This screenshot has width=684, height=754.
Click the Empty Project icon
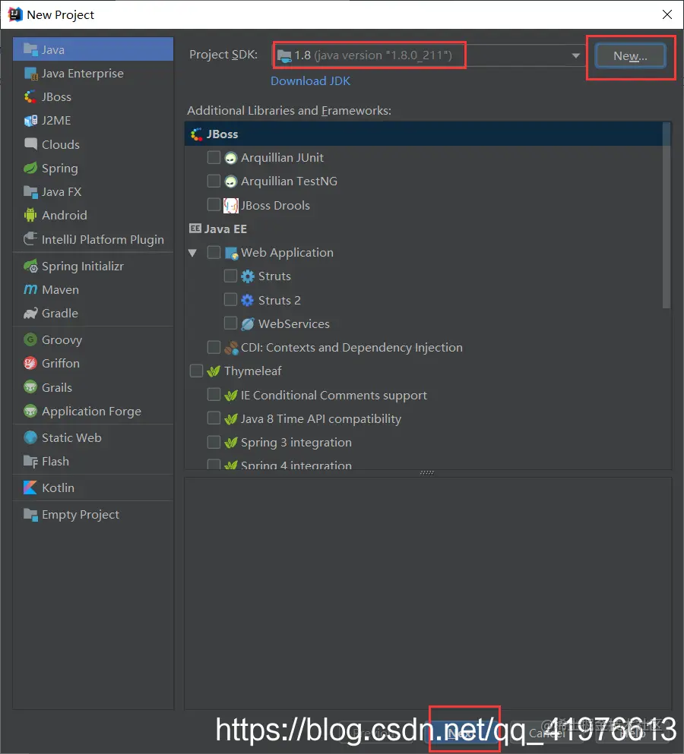pos(30,515)
